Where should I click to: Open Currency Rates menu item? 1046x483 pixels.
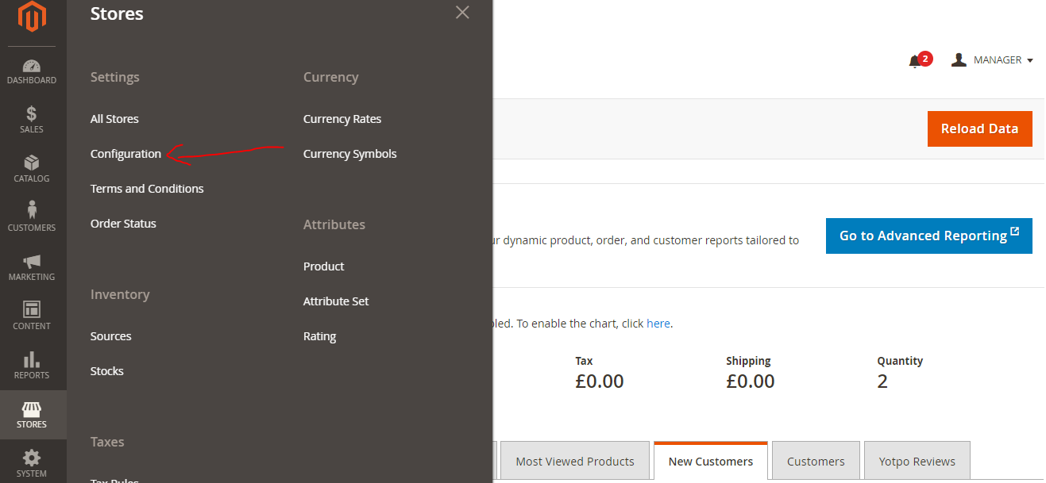pos(342,119)
